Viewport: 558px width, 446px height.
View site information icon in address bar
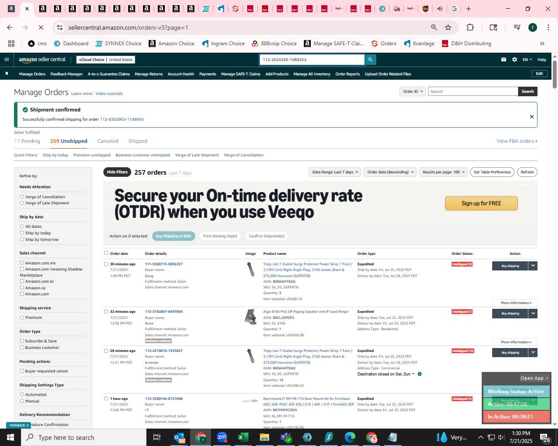(x=60, y=27)
